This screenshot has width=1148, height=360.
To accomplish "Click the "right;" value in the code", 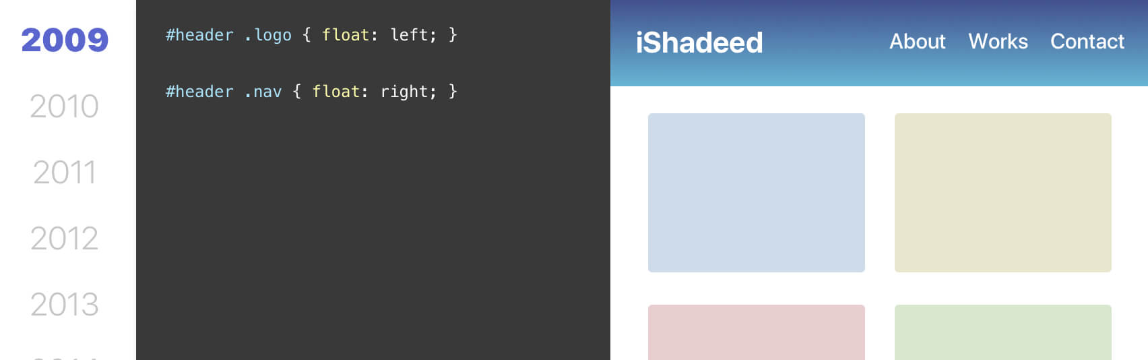I will 408,92.
